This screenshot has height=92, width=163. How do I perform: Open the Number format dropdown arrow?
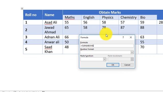[132, 52]
